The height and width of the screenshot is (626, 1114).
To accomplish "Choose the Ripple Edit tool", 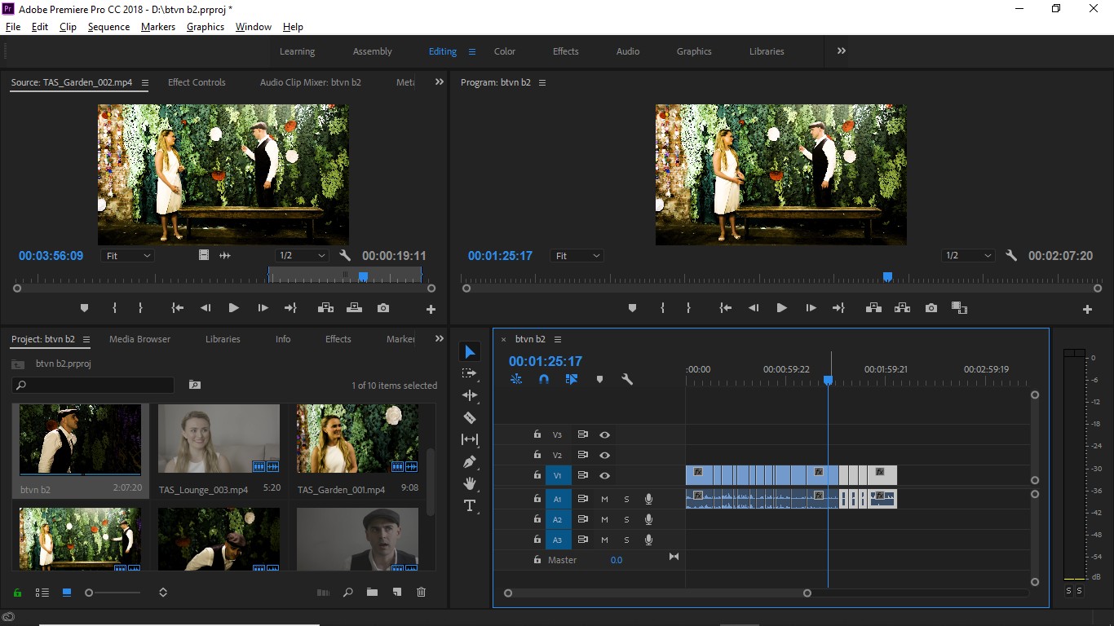I will pyautogui.click(x=470, y=395).
